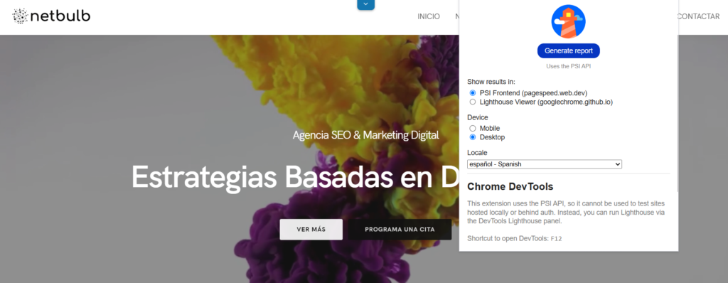Choose the Mobile device option
The image size is (728, 283).
click(473, 128)
